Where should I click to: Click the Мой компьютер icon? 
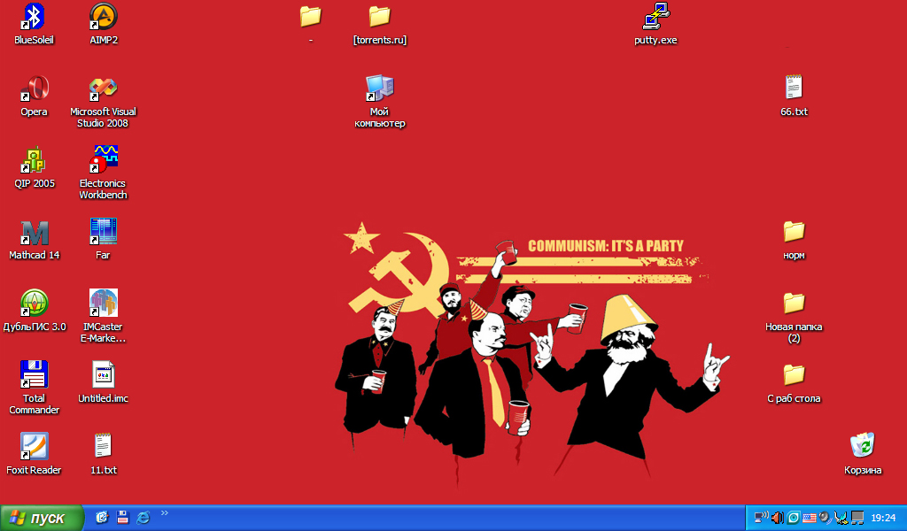pos(379,88)
